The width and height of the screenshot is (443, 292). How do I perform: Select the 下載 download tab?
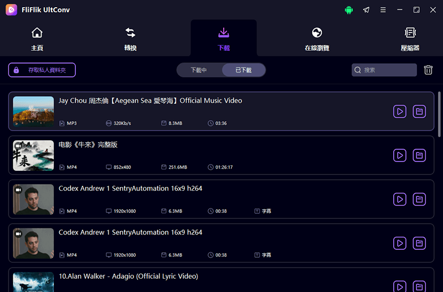[x=224, y=39]
